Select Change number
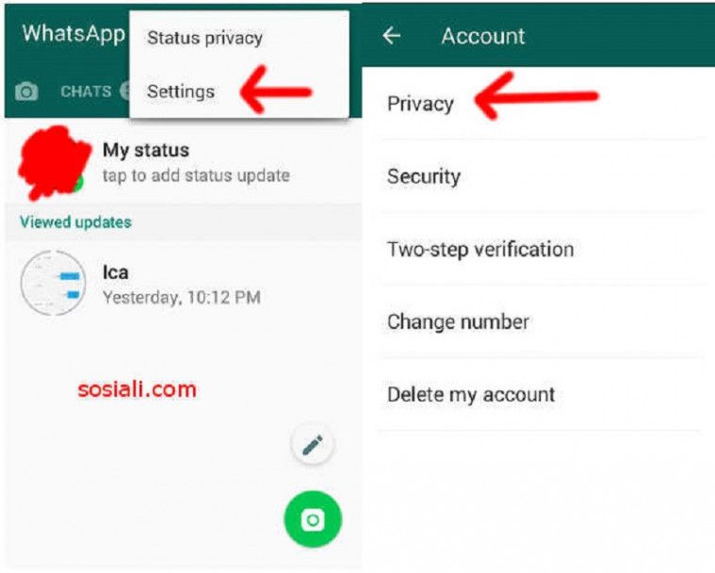The height and width of the screenshot is (573, 715). pyautogui.click(x=539, y=321)
